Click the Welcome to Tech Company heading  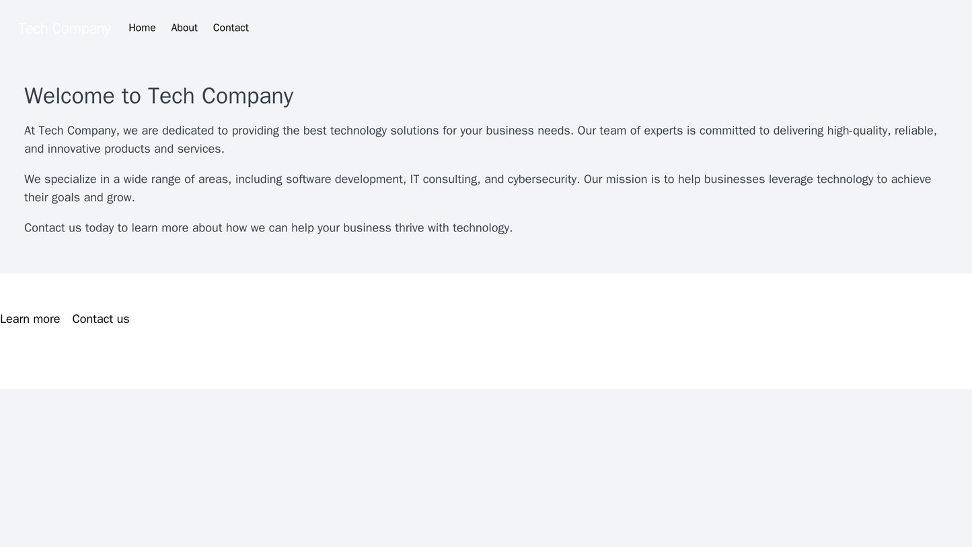(x=159, y=96)
